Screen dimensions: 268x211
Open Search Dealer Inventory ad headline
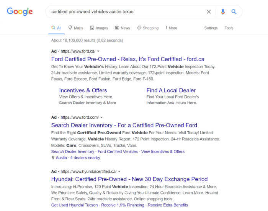124,125
